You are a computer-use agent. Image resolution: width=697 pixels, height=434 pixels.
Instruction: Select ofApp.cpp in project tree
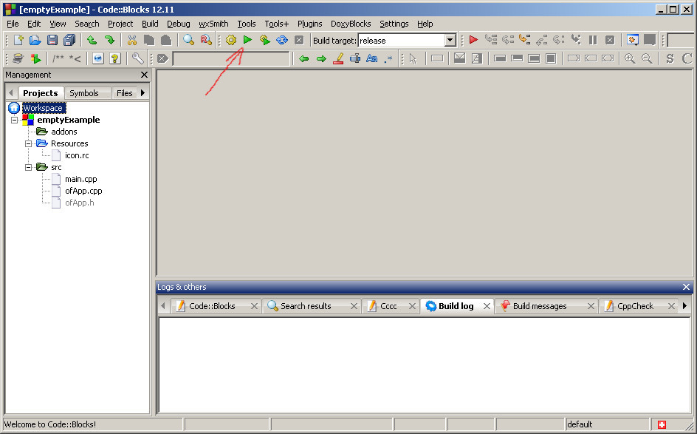[x=83, y=191]
